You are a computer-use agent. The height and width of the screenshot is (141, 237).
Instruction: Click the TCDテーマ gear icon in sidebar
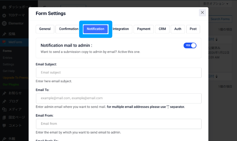(x=4, y=16)
